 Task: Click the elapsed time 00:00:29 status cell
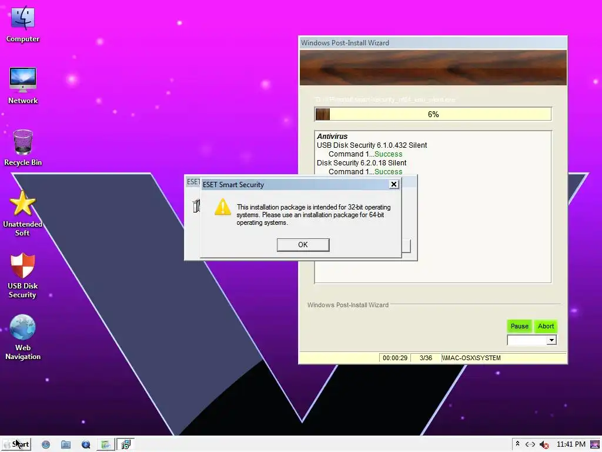(394, 358)
